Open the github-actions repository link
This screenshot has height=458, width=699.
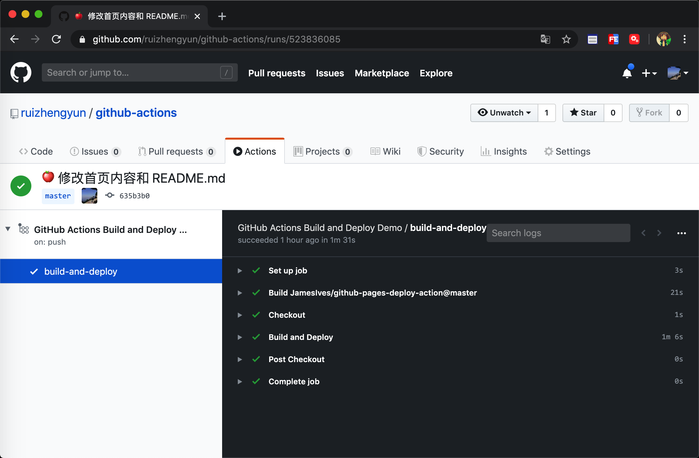[136, 113]
